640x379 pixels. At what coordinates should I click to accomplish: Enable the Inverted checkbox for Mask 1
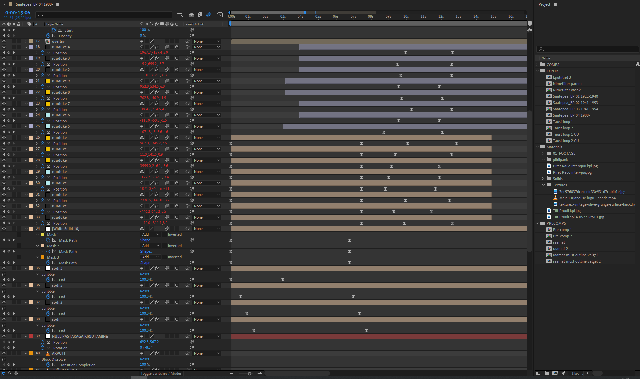(x=165, y=234)
